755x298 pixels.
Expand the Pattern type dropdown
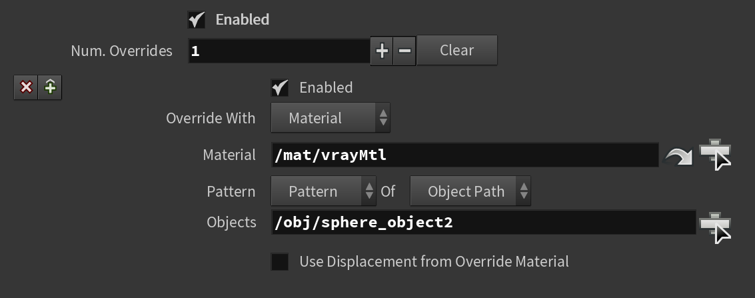coord(324,191)
